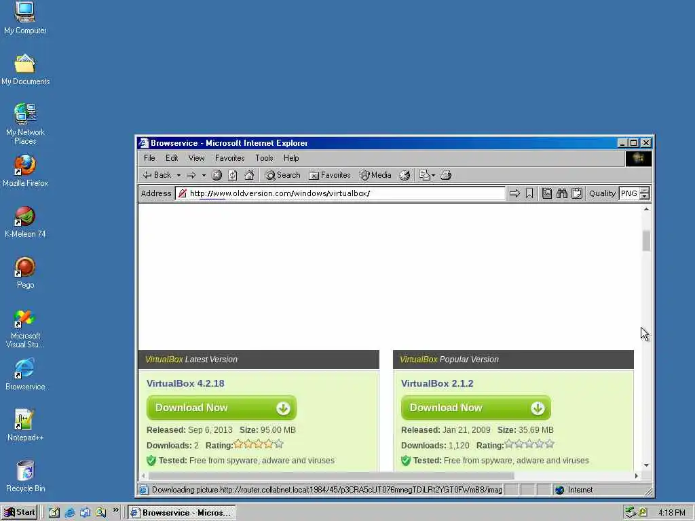Click the scroll up arrow
This screenshot has width=695, height=521.
(646, 209)
